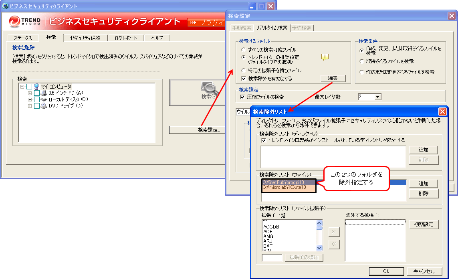Open the ヘルプ tab
Screen dimensions: 458x279
157,38
